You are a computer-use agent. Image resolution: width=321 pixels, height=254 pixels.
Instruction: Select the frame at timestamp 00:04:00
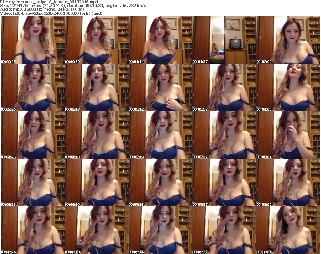pos(288,87)
